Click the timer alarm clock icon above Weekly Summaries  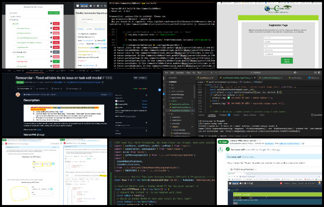click(x=78, y=6)
